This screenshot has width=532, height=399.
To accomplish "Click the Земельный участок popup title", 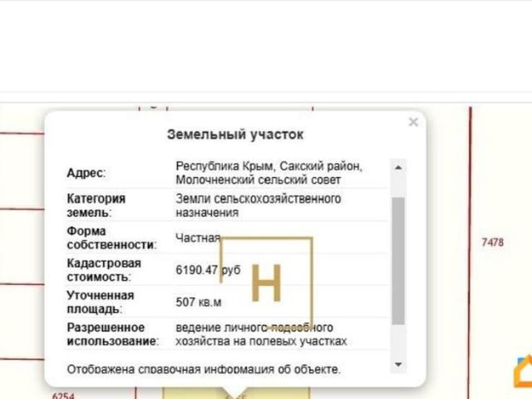I will (235, 135).
